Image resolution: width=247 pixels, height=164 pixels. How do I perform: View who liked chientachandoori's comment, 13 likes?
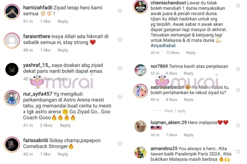(172, 53)
